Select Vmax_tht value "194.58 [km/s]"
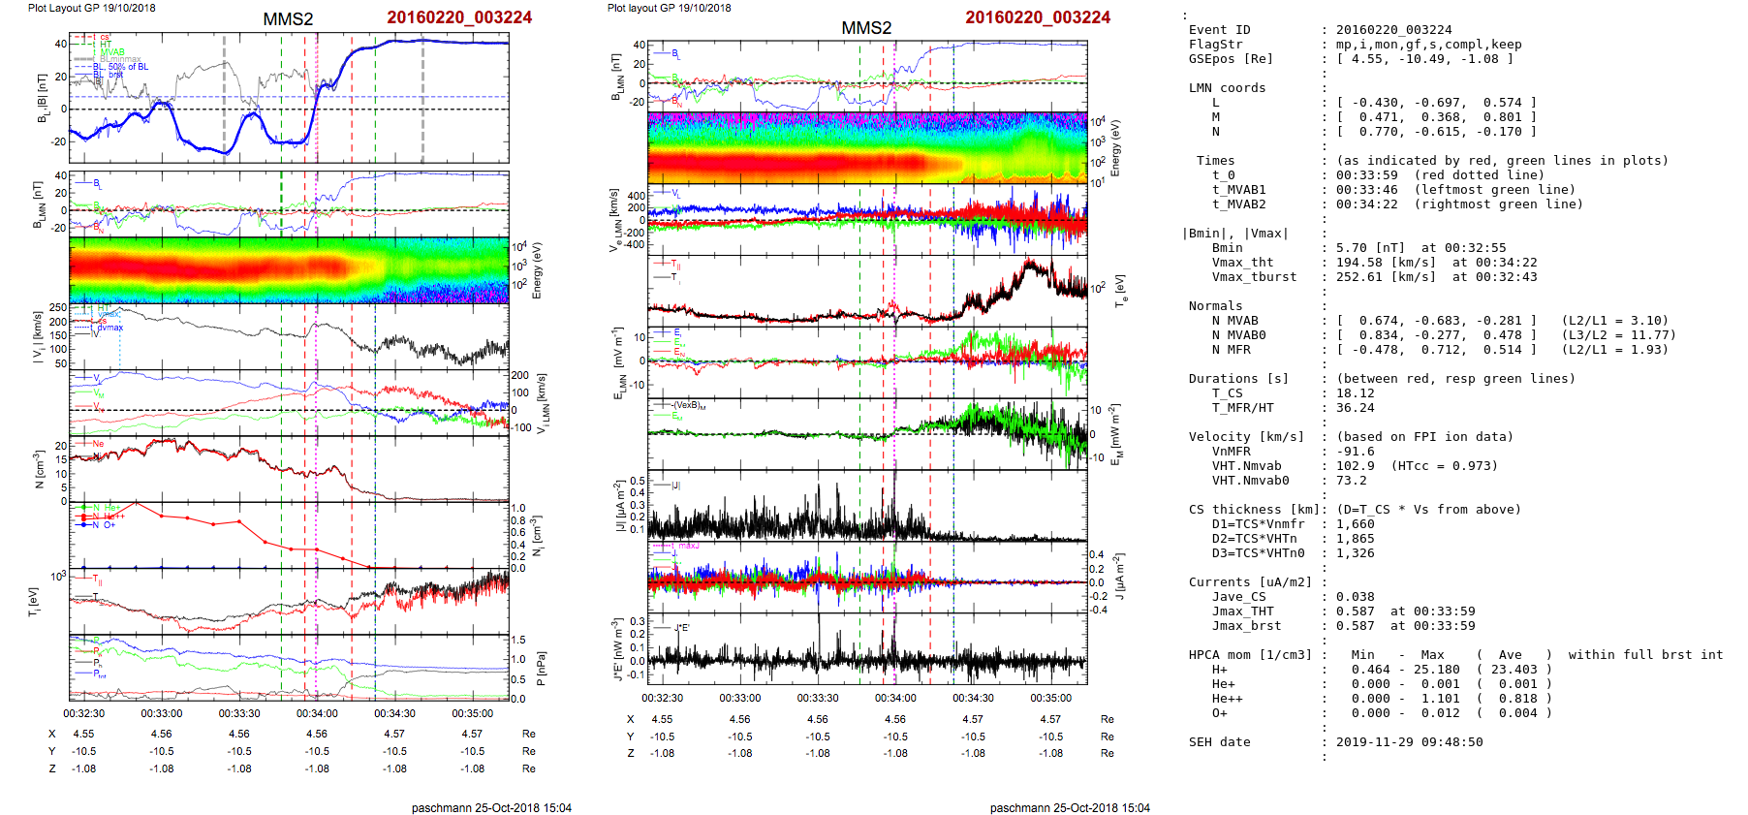This screenshot has width=1748, height=815. tap(1386, 263)
